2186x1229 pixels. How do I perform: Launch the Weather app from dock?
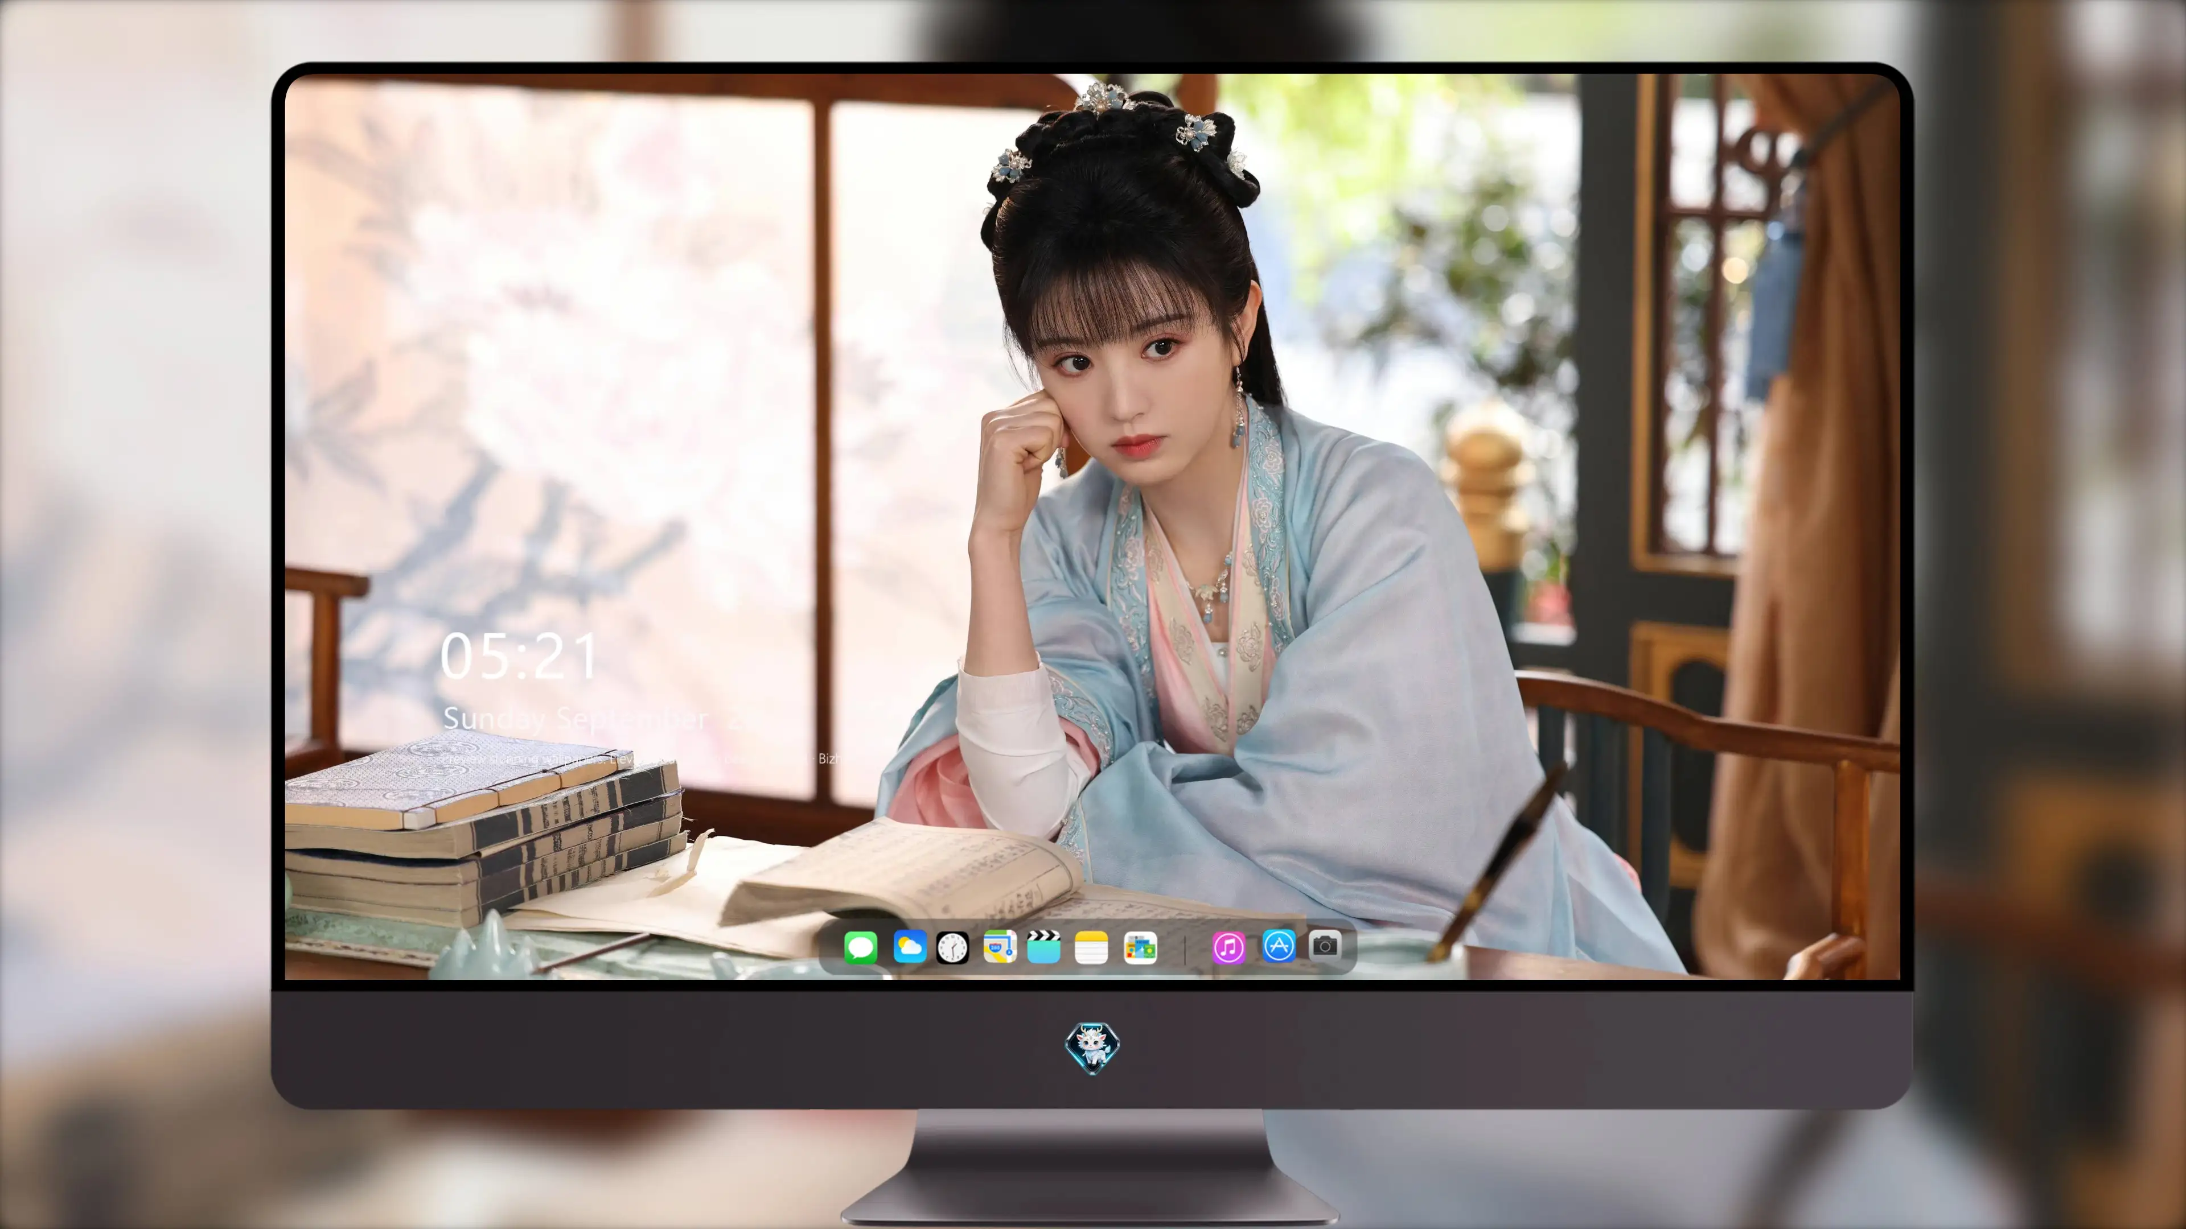tap(910, 947)
